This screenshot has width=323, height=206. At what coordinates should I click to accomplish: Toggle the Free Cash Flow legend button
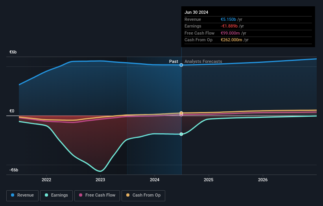click(x=97, y=195)
